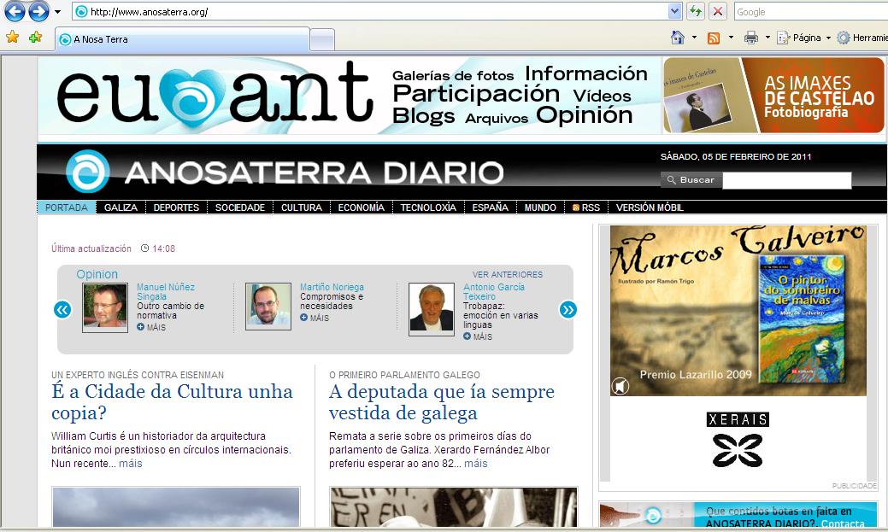The width and height of the screenshot is (888, 532).
Task: Select the TECNOLOXÍA navigation tab
Action: (428, 208)
